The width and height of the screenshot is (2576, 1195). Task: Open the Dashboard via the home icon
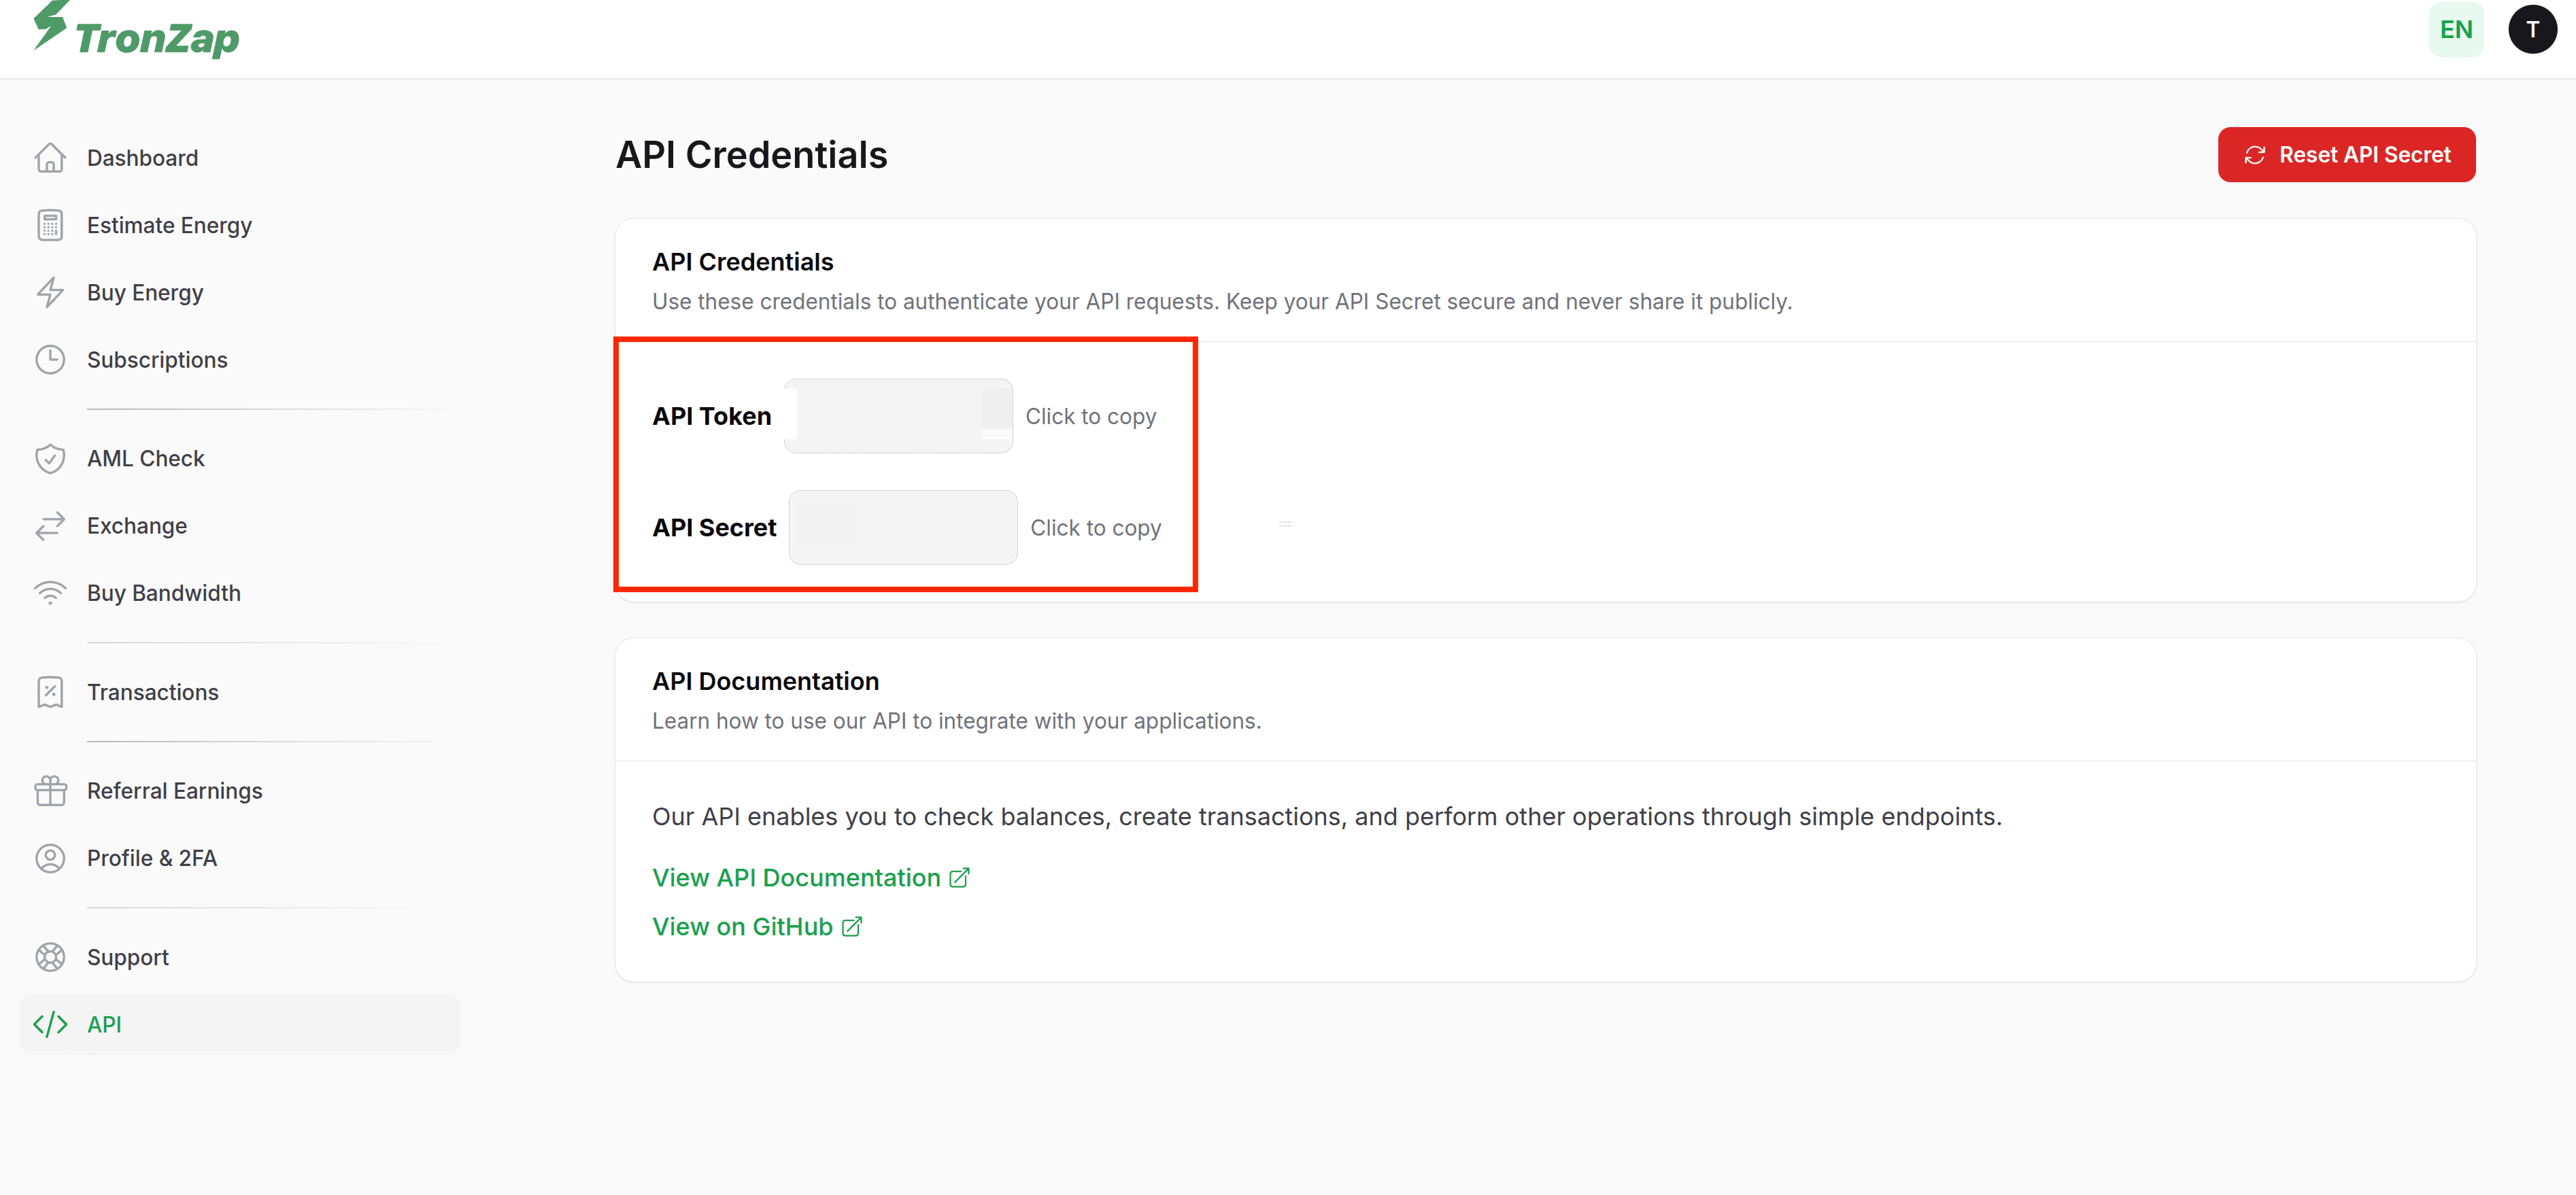click(51, 157)
